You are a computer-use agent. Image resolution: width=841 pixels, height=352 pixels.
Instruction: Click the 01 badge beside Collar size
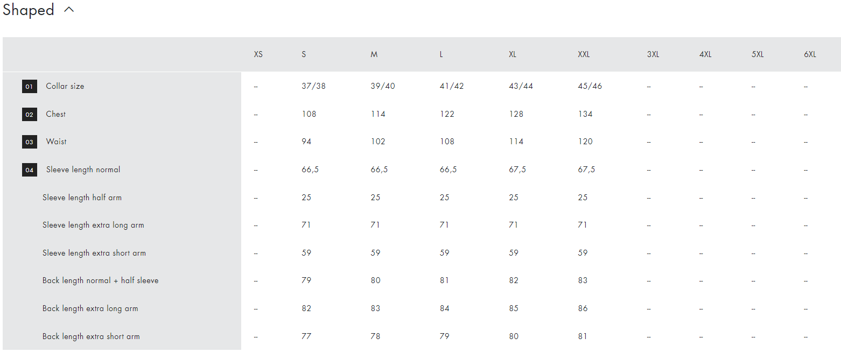tap(30, 86)
